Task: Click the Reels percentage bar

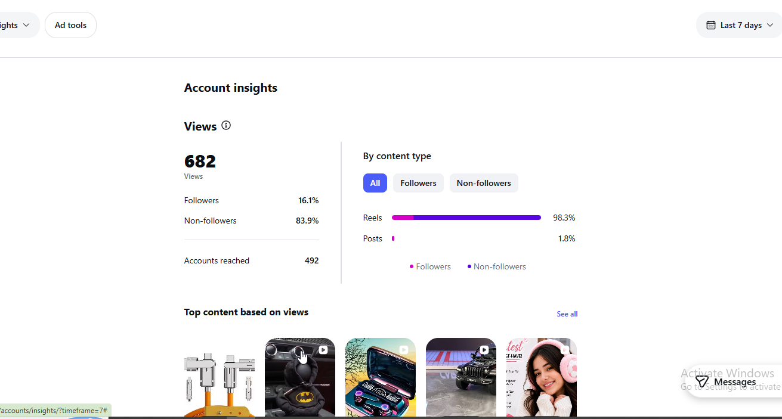Action: pos(466,218)
